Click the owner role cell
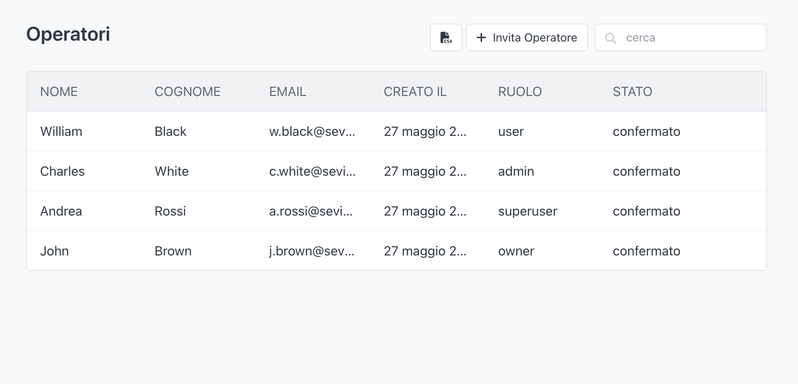798x384 pixels. coord(516,251)
